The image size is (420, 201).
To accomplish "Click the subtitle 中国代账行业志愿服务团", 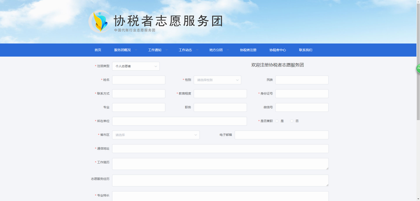I will point(135,30).
